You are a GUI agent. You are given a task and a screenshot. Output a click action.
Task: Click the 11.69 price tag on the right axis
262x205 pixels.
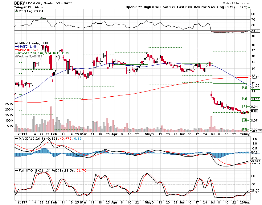(255, 86)
